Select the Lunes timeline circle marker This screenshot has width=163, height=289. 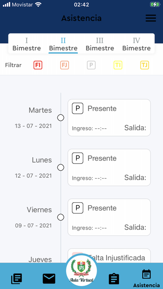[x=61, y=167]
